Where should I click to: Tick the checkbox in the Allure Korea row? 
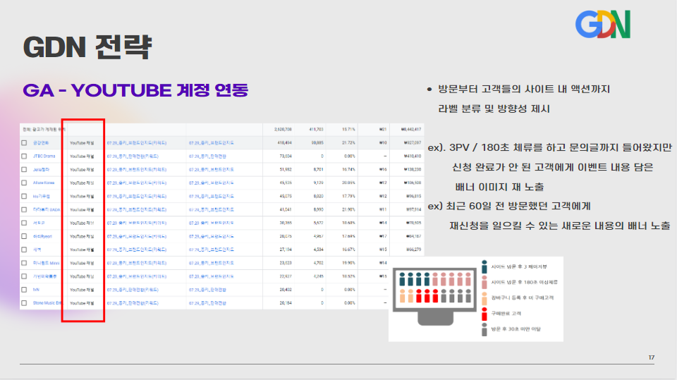click(x=24, y=183)
